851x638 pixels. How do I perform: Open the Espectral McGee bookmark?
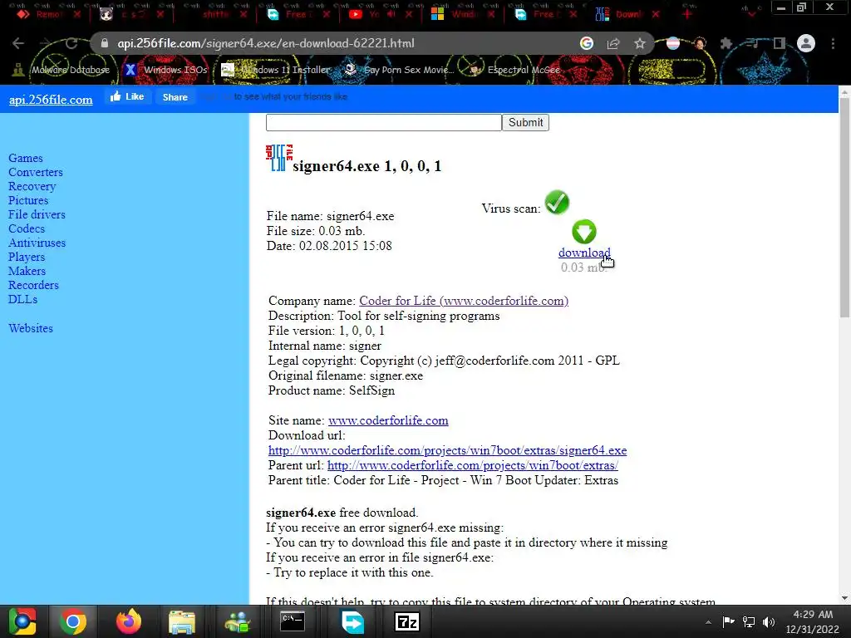(514, 70)
